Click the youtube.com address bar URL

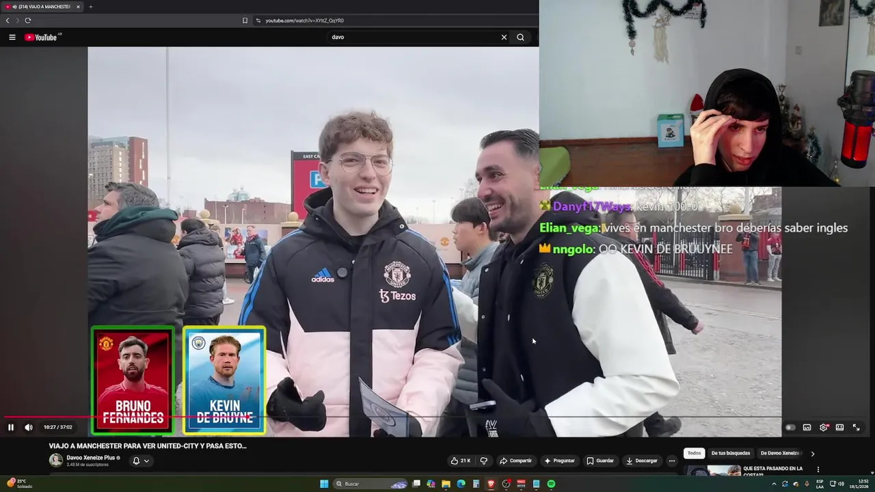click(x=304, y=20)
